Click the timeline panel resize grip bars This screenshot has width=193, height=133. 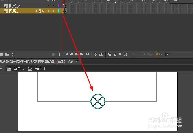[x=59, y=54]
